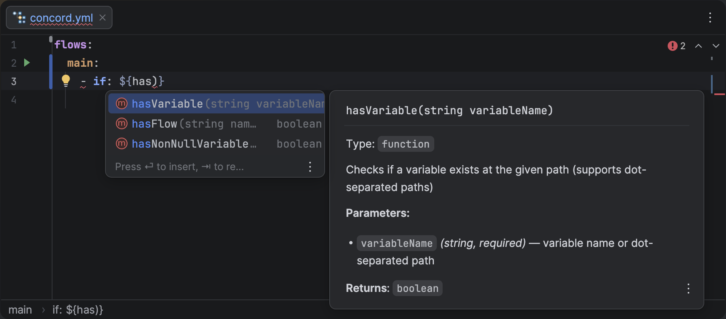Jump to previous highlighted error arrow
Viewport: 726px width, 319px height.
[698, 46]
